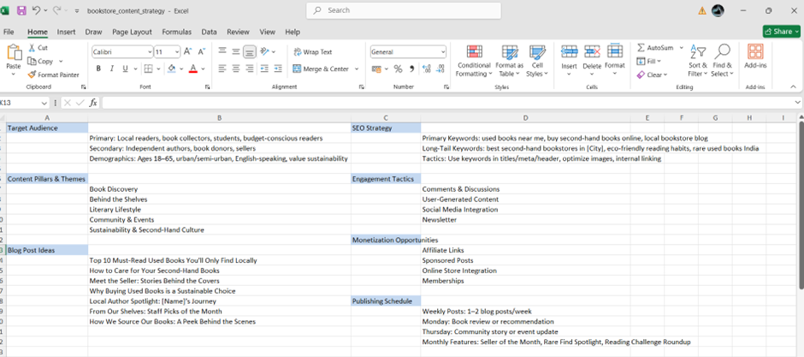804x357 pixels.
Task: Switch to the Page Layout tab
Action: point(133,32)
